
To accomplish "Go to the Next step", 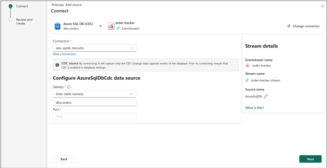I will tap(310, 159).
